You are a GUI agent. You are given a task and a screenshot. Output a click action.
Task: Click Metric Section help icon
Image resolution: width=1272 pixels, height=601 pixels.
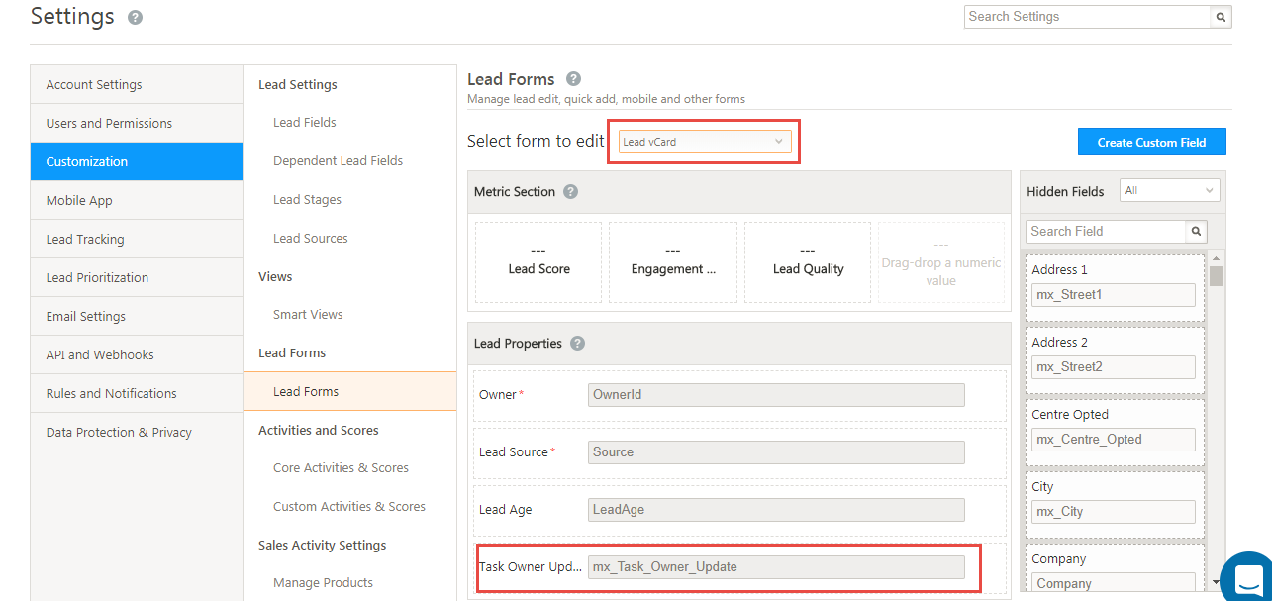570,192
